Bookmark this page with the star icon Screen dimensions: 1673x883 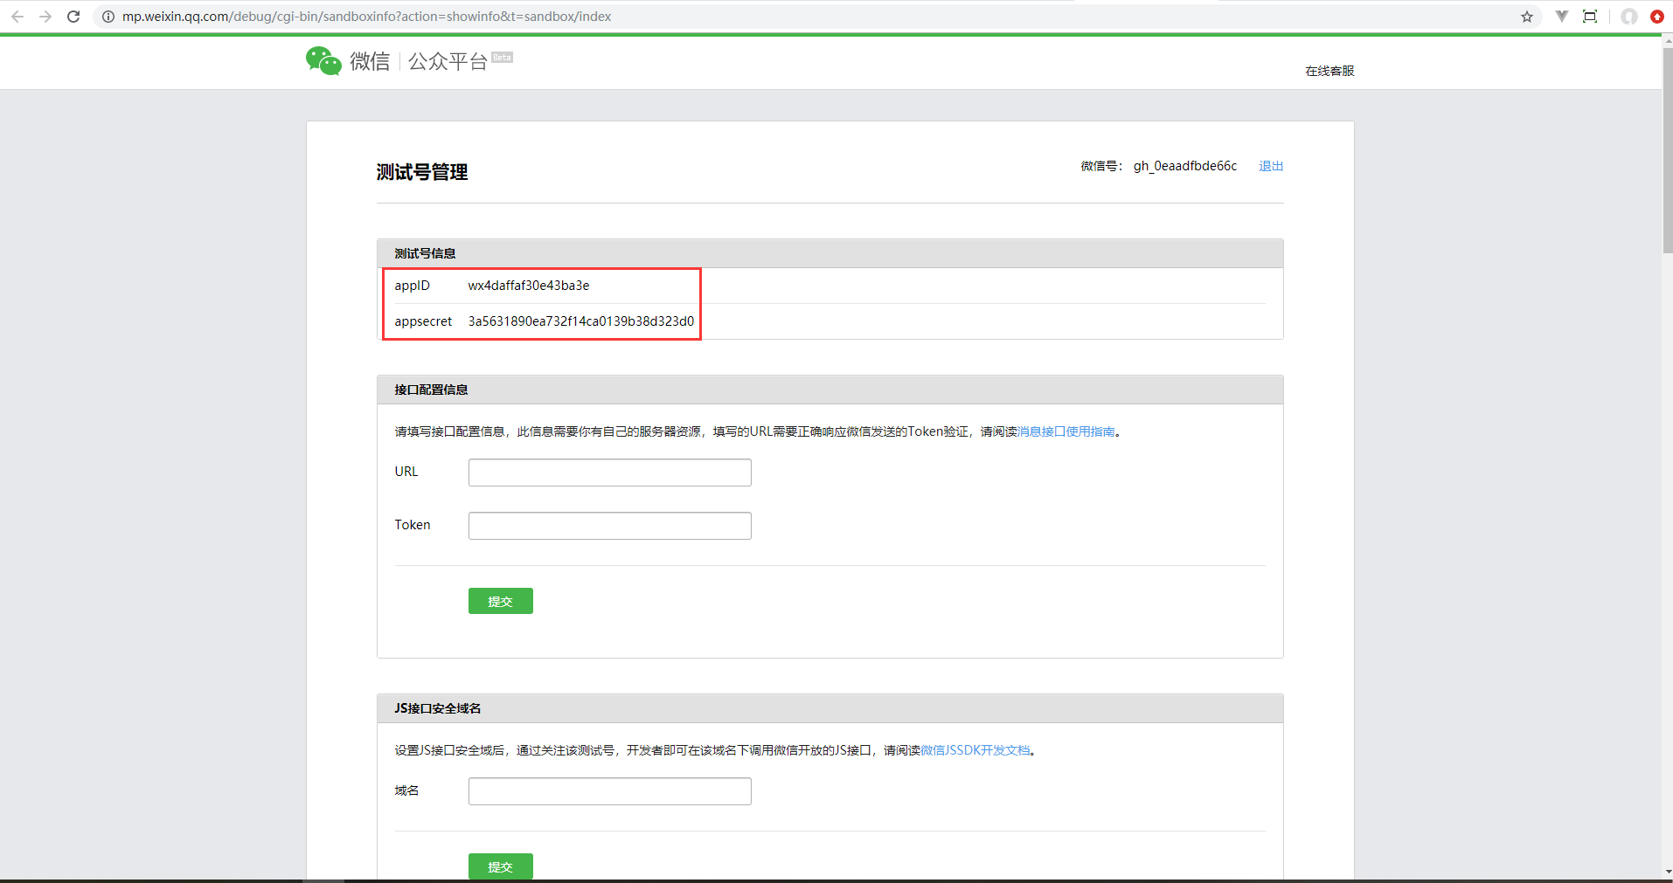[1527, 16]
